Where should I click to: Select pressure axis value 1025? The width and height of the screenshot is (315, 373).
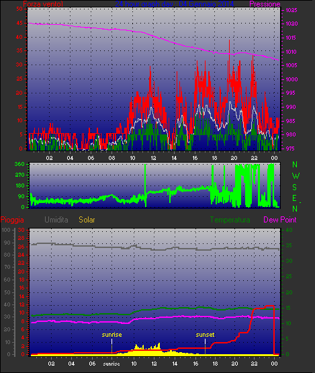(291, 10)
